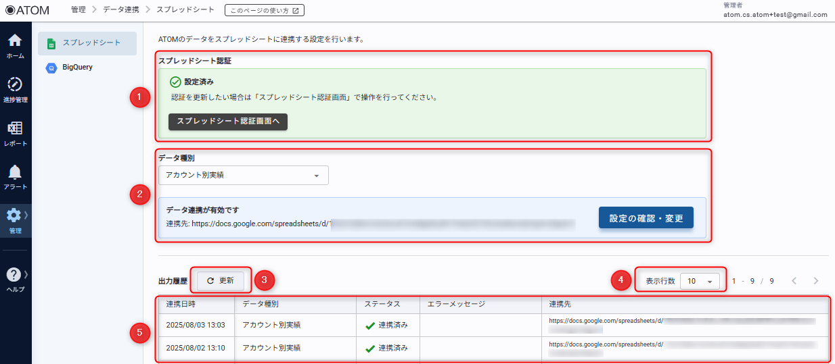Go to next page of output history
Screen dimensions: 835x364
coord(816,281)
